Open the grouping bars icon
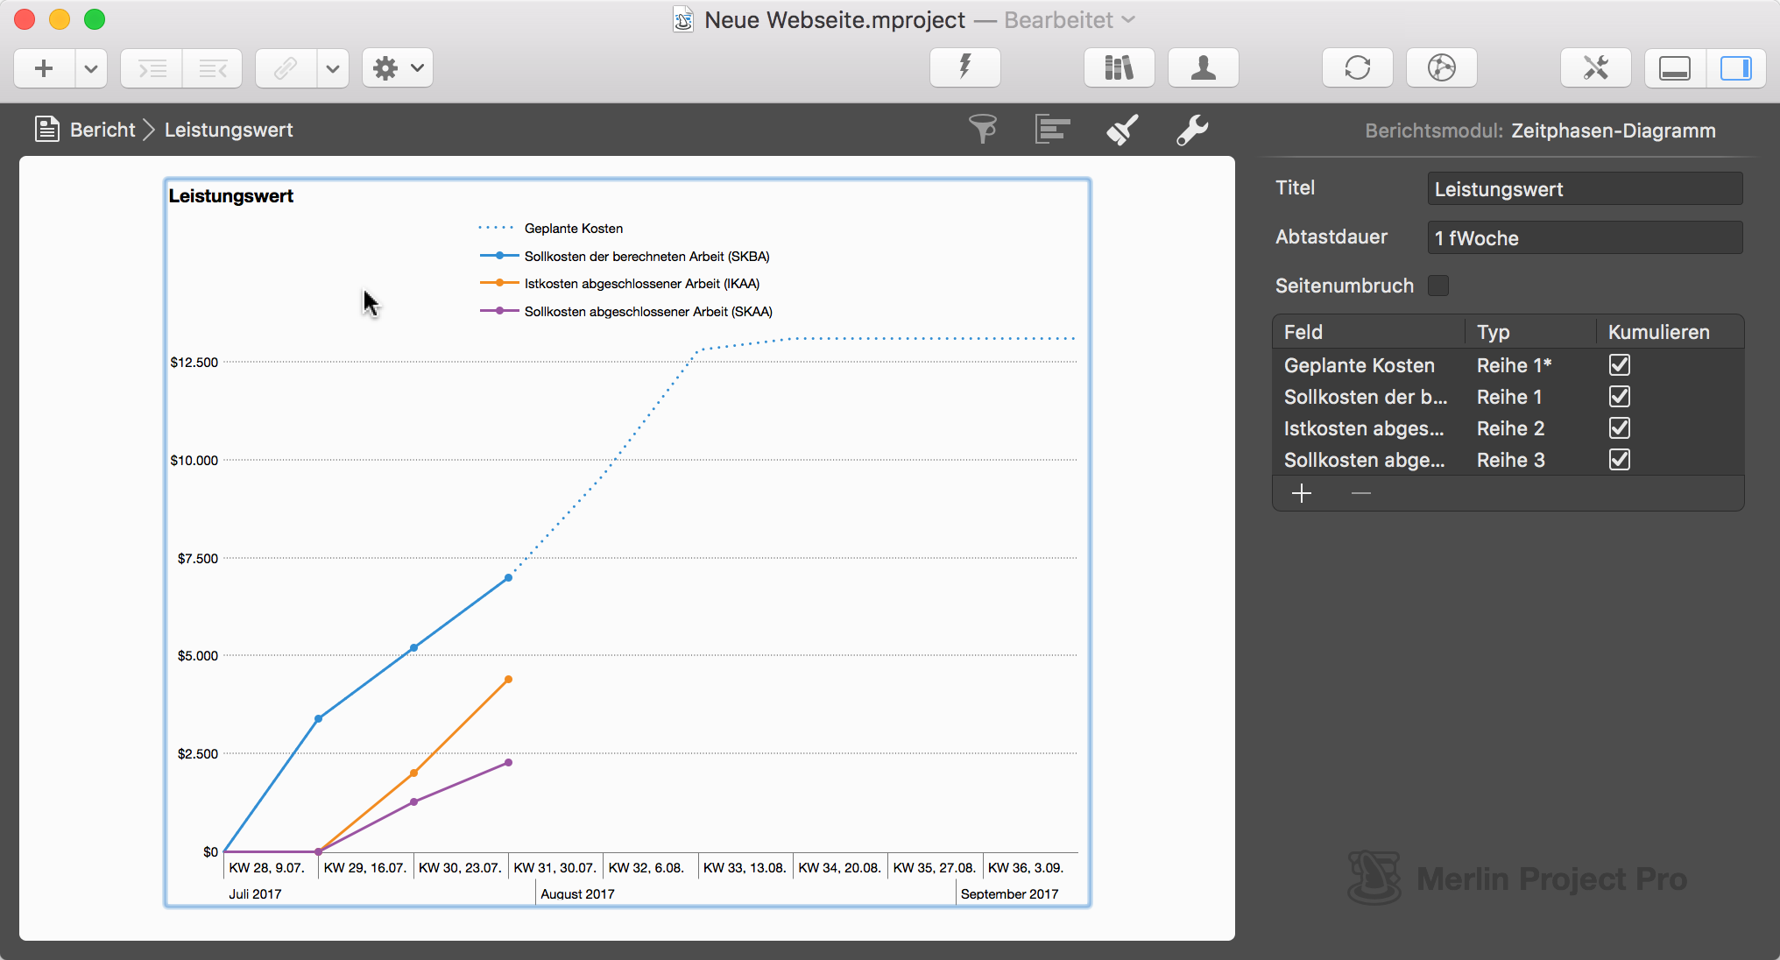Screen dimensions: 1780x960 coord(1052,130)
